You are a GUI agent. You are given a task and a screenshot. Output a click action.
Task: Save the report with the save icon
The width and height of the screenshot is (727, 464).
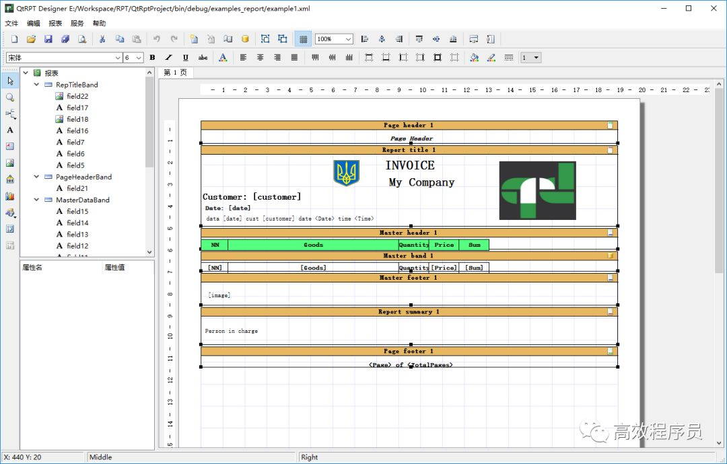click(48, 39)
